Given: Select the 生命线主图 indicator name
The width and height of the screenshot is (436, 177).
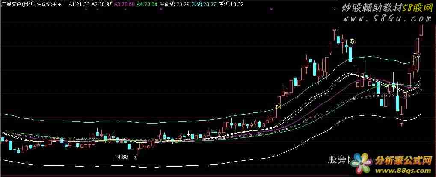Looking at the screenshot, I should (x=50, y=4).
